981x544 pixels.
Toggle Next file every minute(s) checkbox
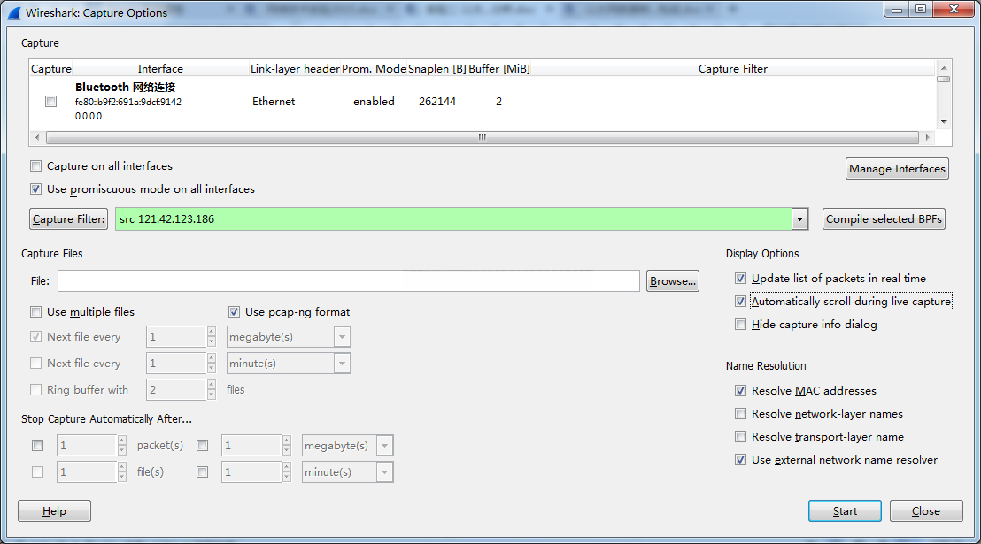tap(35, 364)
